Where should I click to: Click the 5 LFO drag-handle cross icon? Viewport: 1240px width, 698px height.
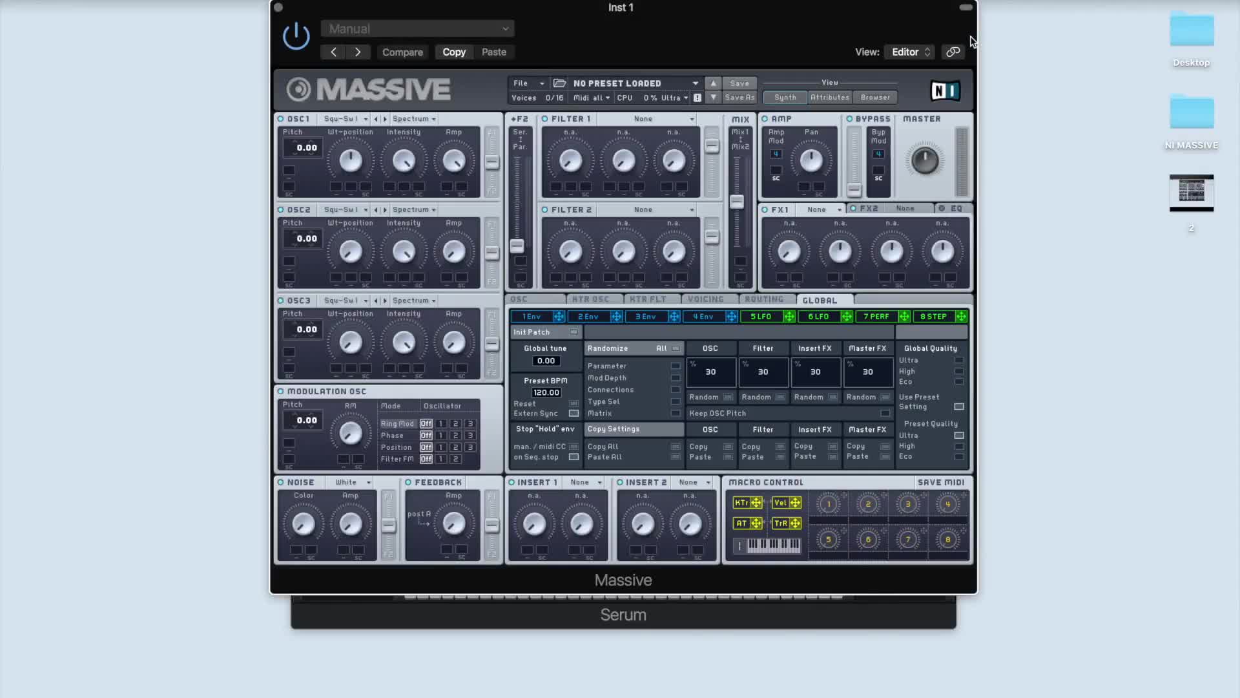[789, 317]
